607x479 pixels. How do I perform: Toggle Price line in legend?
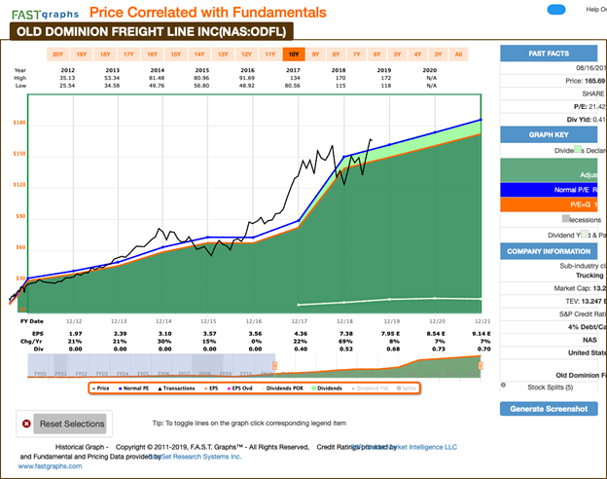101,387
